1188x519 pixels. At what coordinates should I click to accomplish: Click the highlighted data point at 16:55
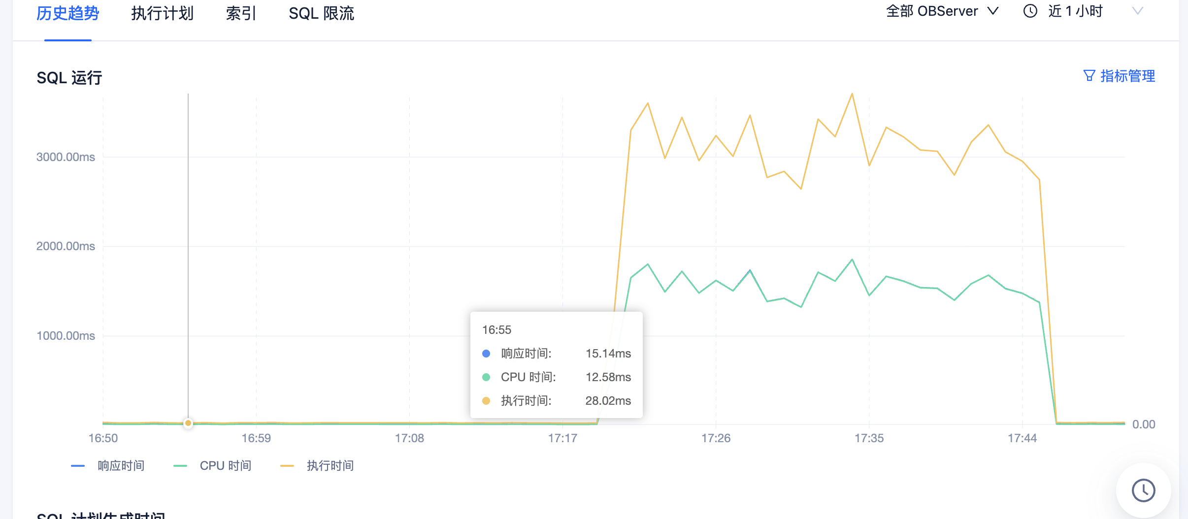[188, 423]
